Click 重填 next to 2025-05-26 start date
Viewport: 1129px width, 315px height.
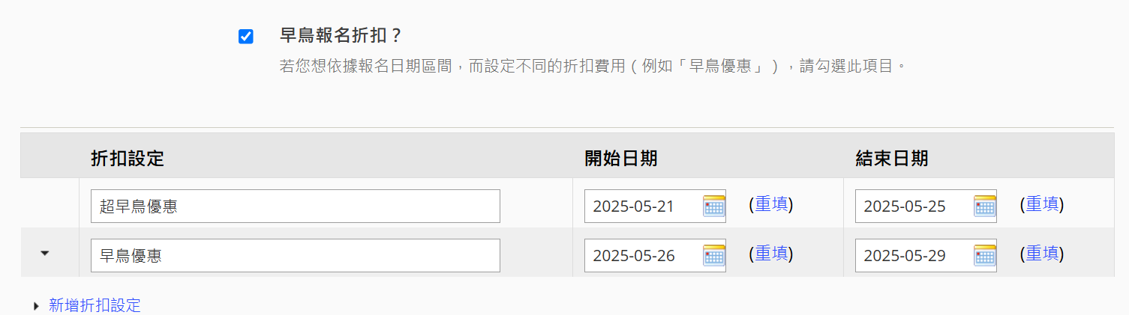click(x=771, y=254)
